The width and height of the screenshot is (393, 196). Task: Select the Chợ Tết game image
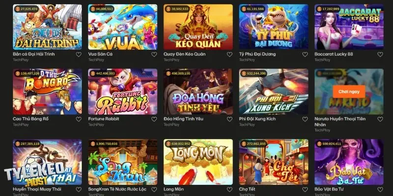click(x=274, y=162)
